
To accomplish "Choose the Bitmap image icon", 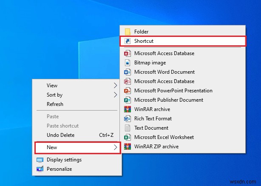I will (128, 63).
